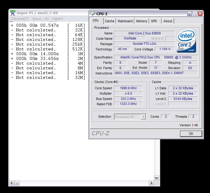Click the Package value Socket 775 LGA
The width and height of the screenshot is (210, 193).
click(144, 44)
